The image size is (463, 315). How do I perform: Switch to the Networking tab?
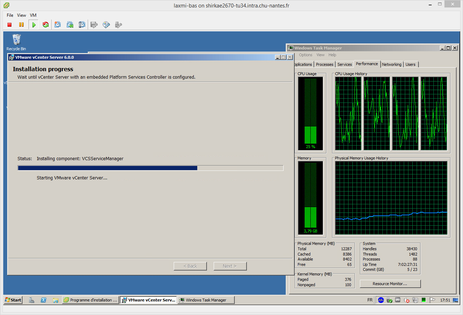(x=391, y=64)
